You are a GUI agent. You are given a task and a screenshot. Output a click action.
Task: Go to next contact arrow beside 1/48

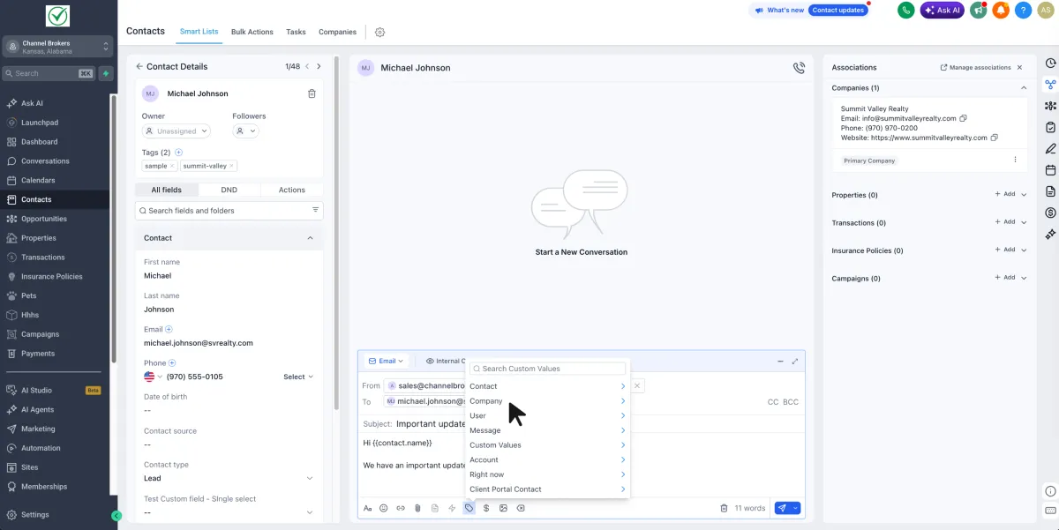[x=319, y=67]
